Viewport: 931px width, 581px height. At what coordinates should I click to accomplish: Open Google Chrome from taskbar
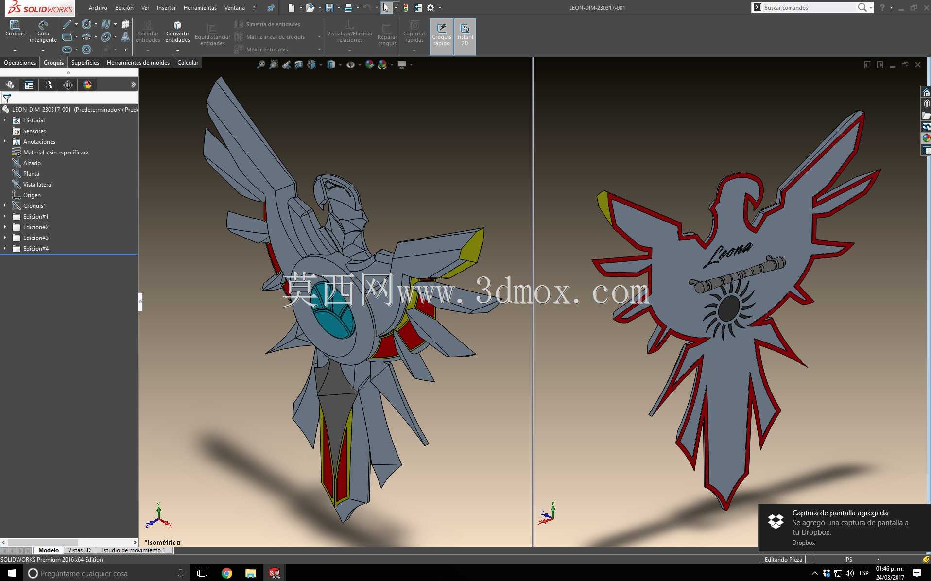point(226,573)
